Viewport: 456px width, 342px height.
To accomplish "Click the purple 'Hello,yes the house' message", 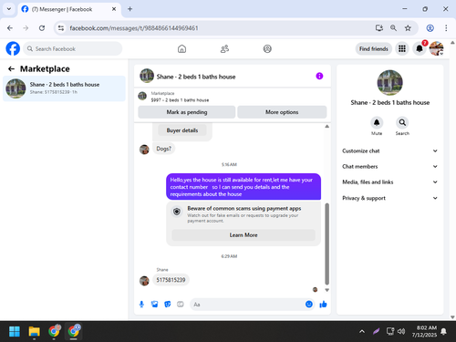I will point(244,187).
